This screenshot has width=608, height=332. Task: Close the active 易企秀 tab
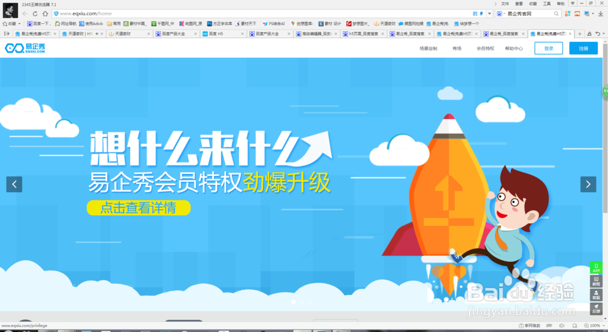(x=570, y=33)
